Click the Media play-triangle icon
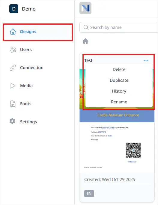The height and width of the screenshot is (205, 158). 13,86
